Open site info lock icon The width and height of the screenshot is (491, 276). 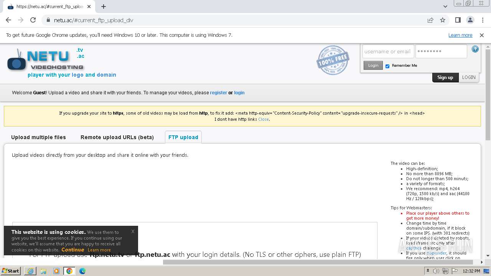(48, 20)
